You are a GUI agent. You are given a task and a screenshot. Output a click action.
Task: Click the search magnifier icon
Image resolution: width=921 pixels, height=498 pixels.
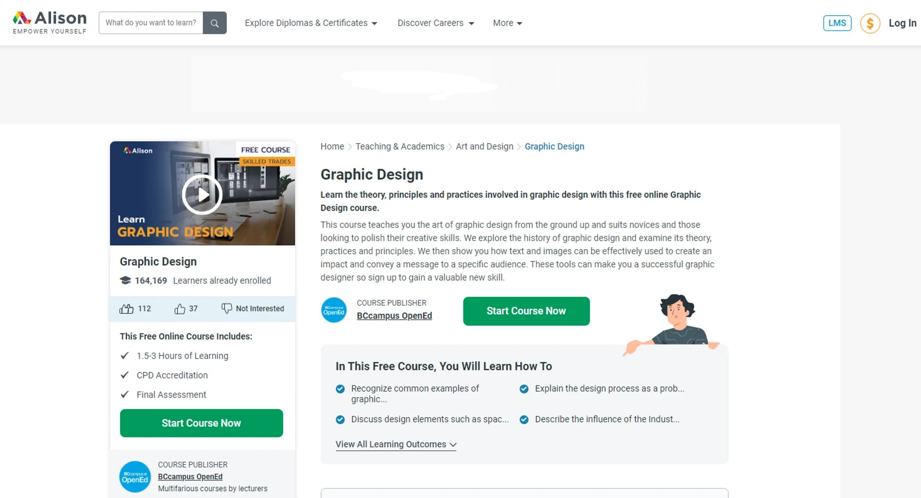click(x=214, y=23)
